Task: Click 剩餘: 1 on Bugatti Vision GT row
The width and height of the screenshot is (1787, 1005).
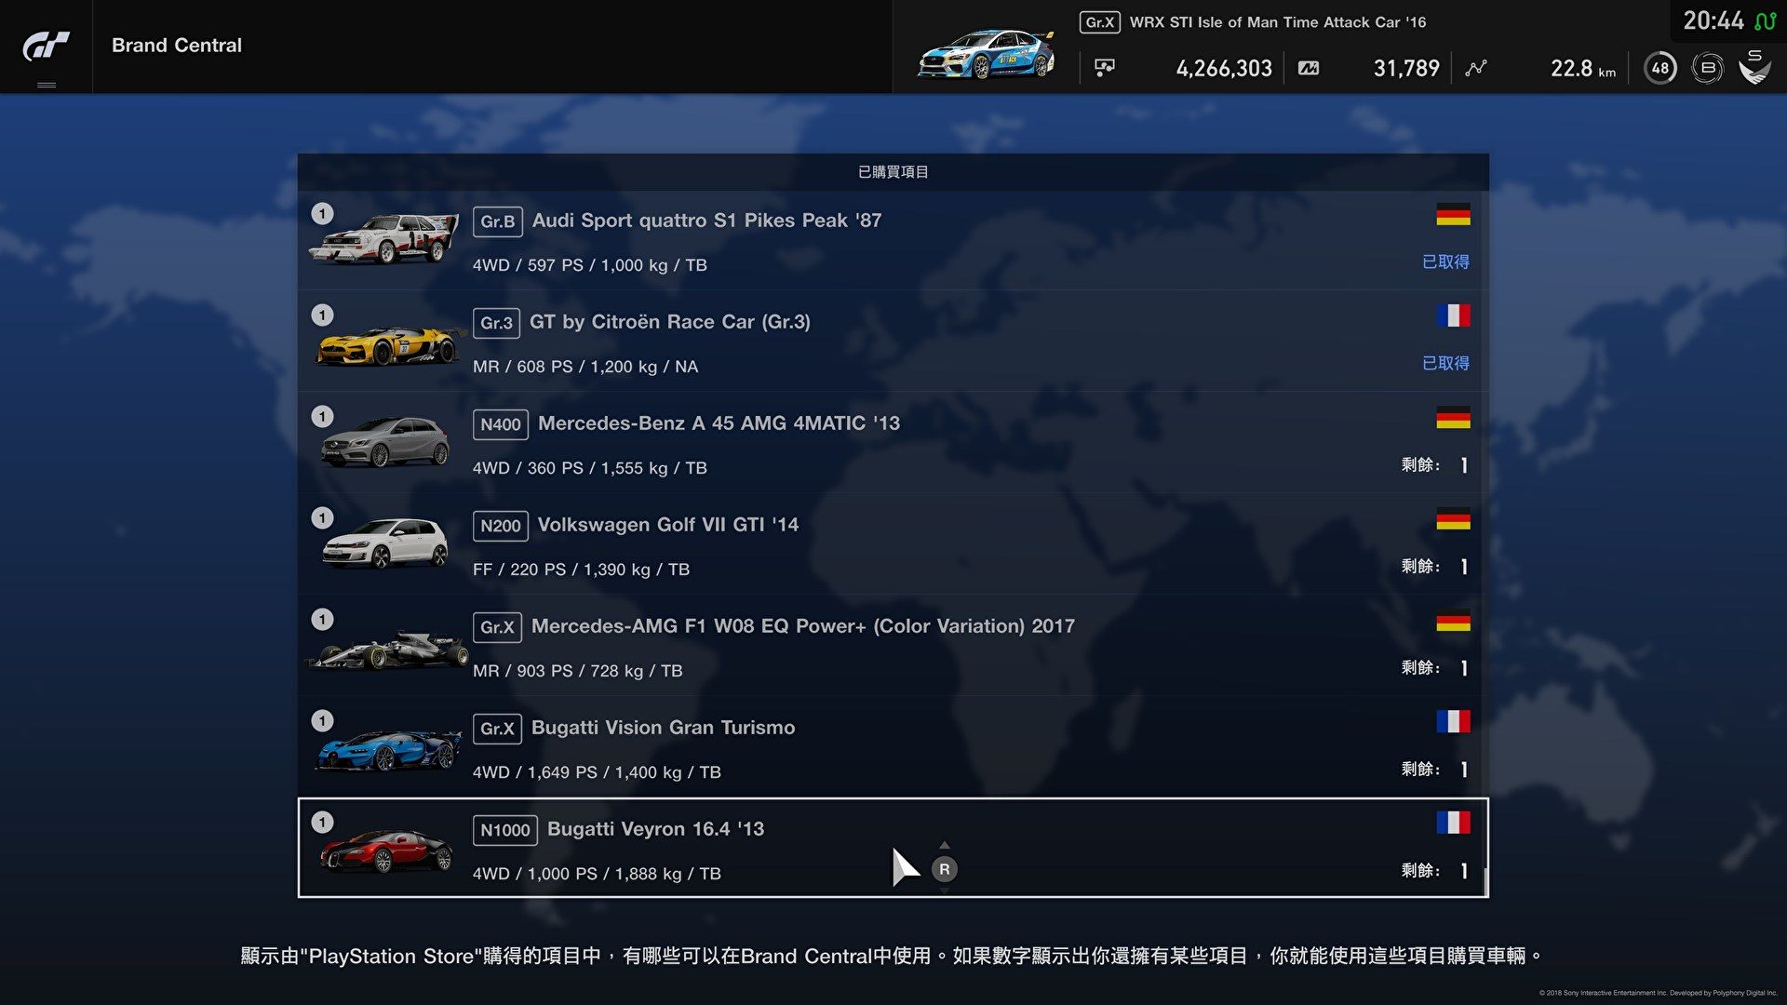Action: (x=1435, y=770)
